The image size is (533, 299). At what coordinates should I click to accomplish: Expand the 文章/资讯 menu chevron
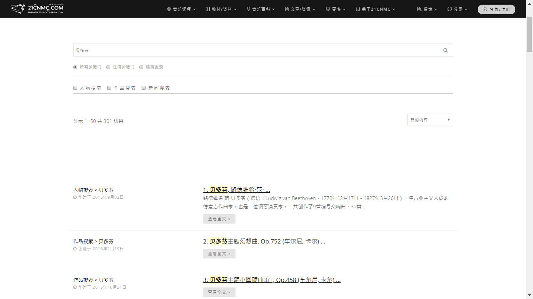314,9
